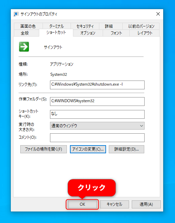Click the アイコンの変更 button
The height and width of the screenshot is (223, 175).
[88, 149]
